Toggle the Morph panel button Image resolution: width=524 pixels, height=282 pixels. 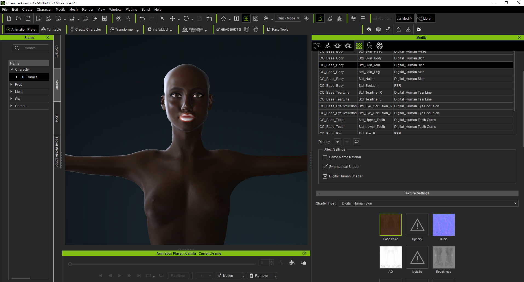(x=425, y=18)
